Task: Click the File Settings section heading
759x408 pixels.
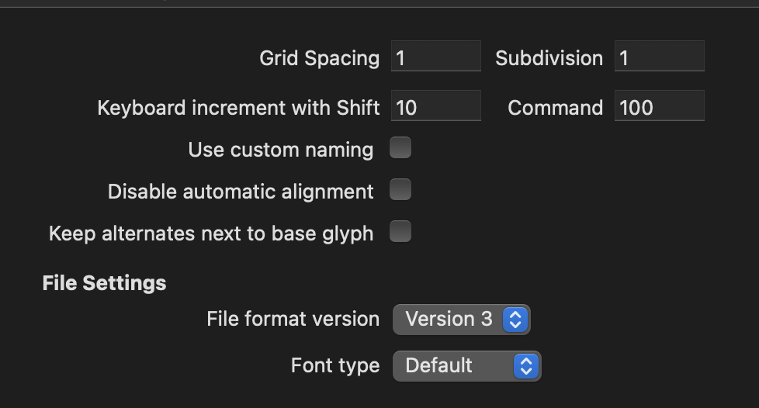Action: (104, 283)
